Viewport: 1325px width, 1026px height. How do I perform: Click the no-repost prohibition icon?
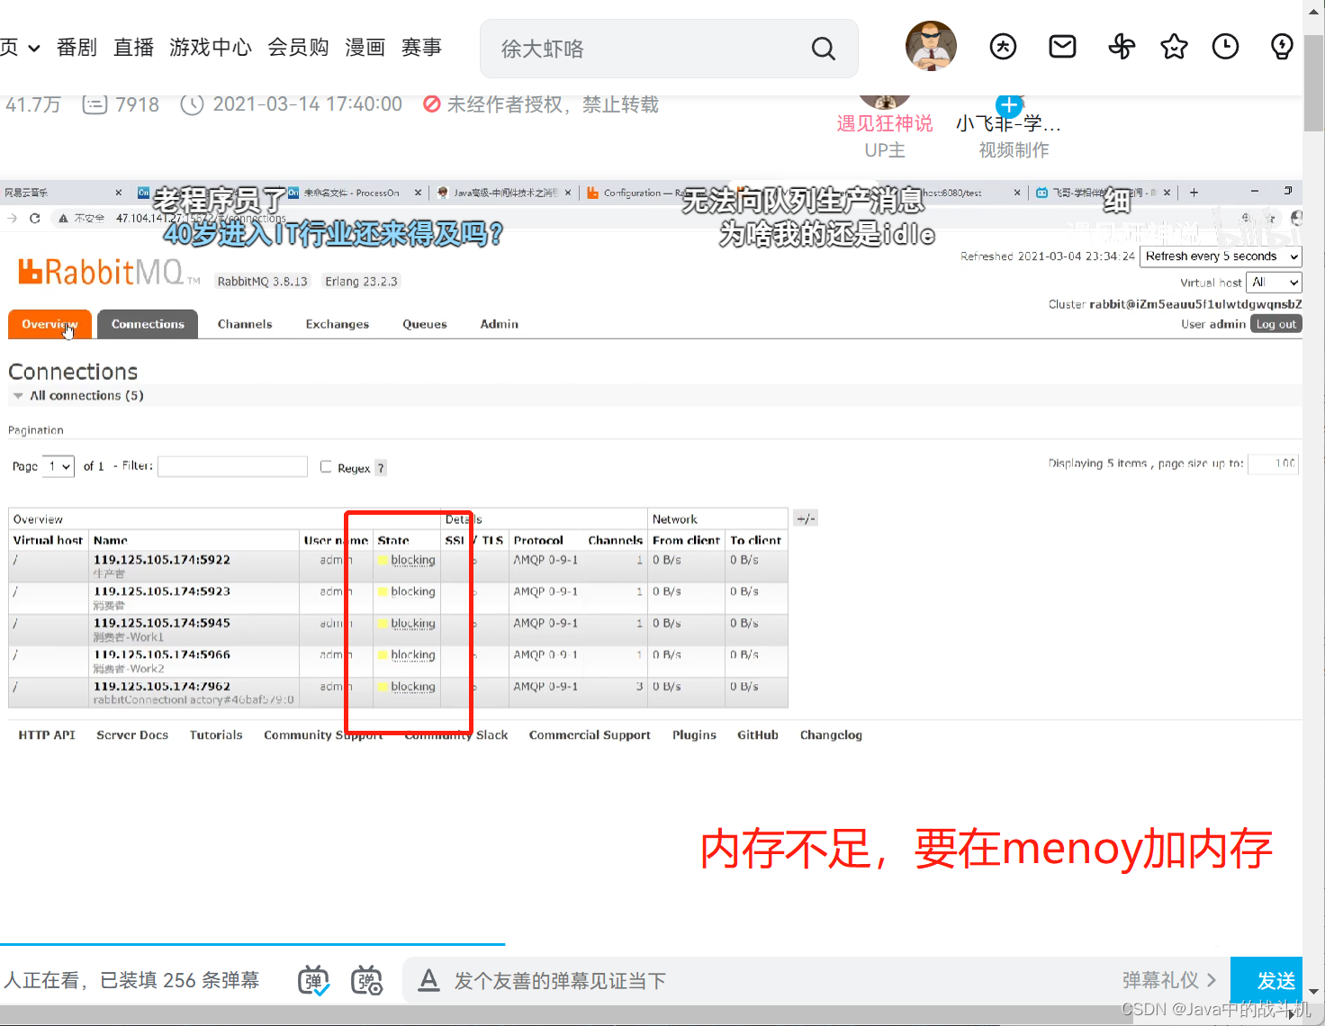[x=432, y=104]
